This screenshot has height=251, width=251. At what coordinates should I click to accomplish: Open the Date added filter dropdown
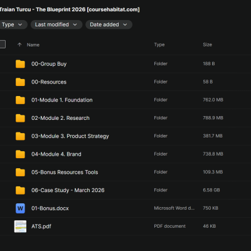tap(109, 24)
